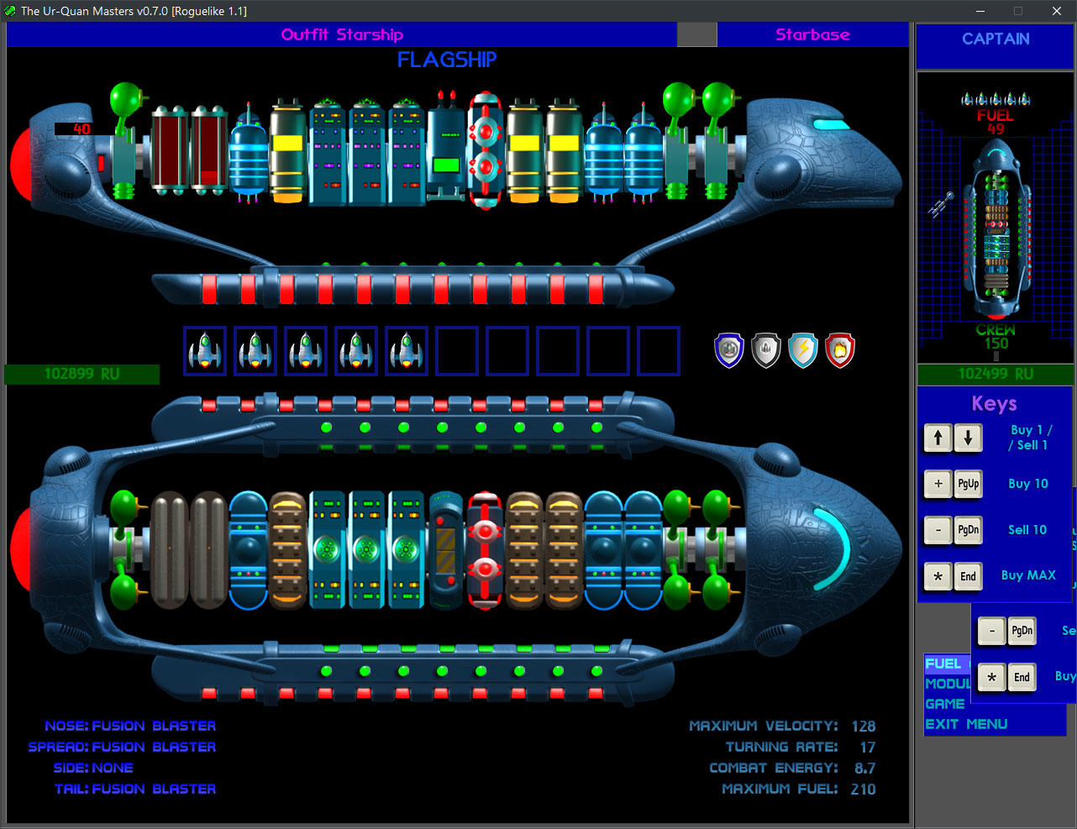Click NOSE: FUSION BLASTER text
This screenshot has width=1077, height=829.
tap(130, 726)
